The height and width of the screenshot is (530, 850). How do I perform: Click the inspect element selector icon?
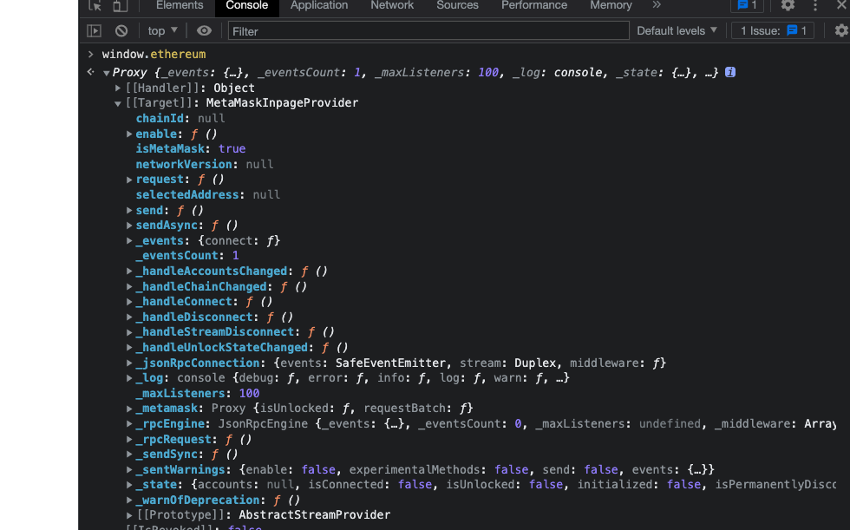tap(95, 6)
